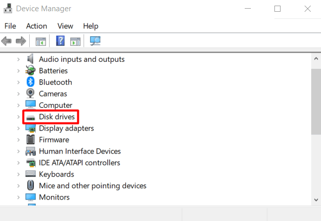Click the Batteries category icon
Image resolution: width=321 pixels, height=221 pixels.
31,71
